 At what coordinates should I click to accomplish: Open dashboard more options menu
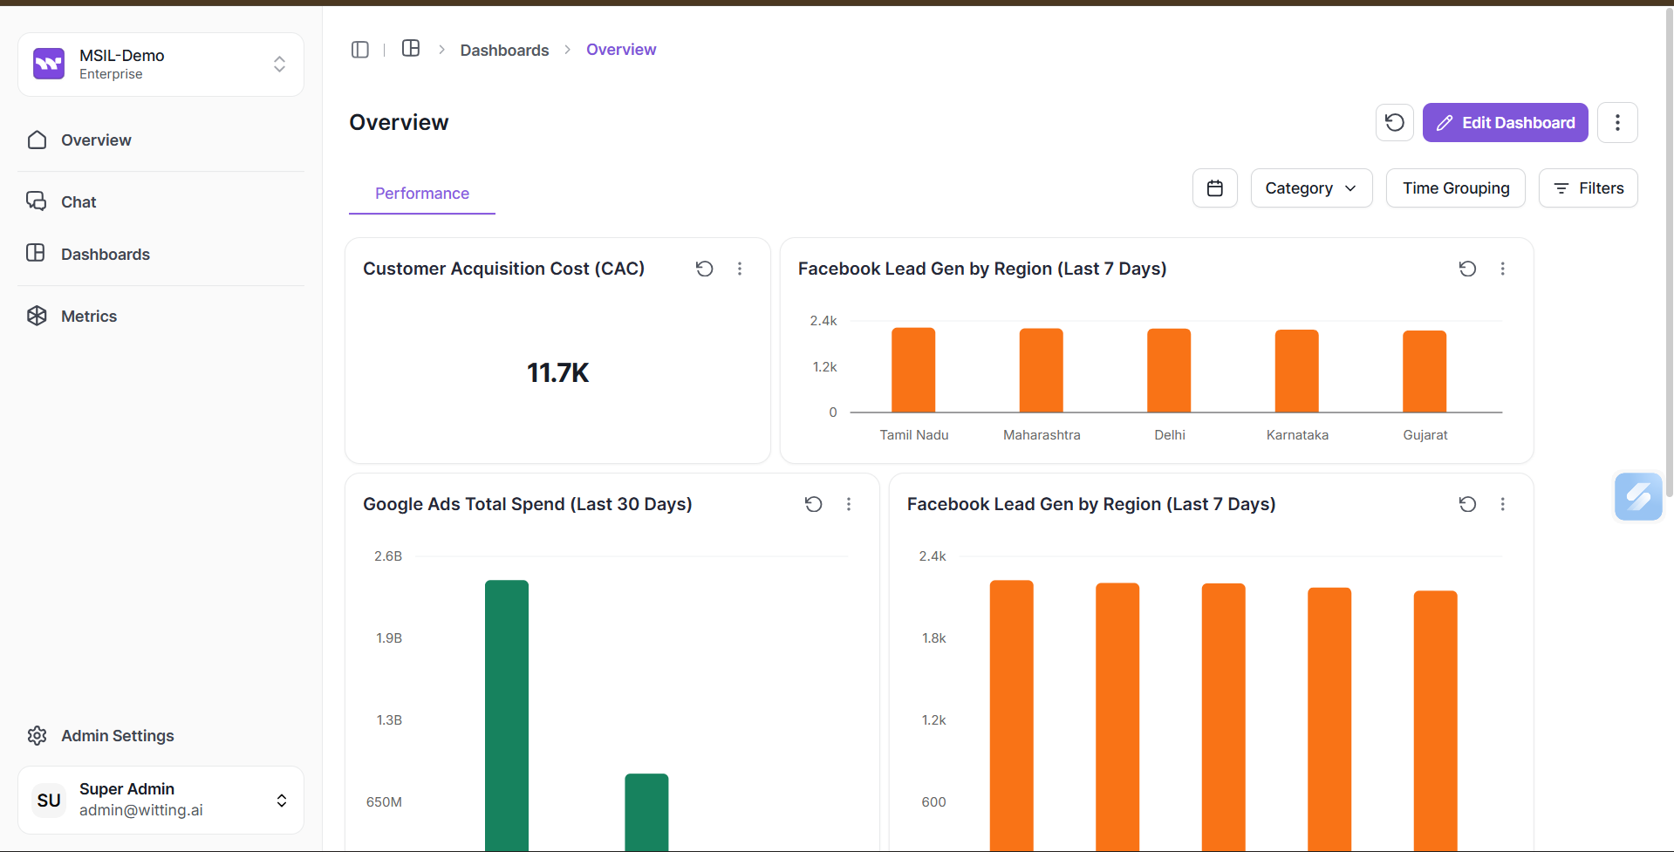click(1617, 122)
